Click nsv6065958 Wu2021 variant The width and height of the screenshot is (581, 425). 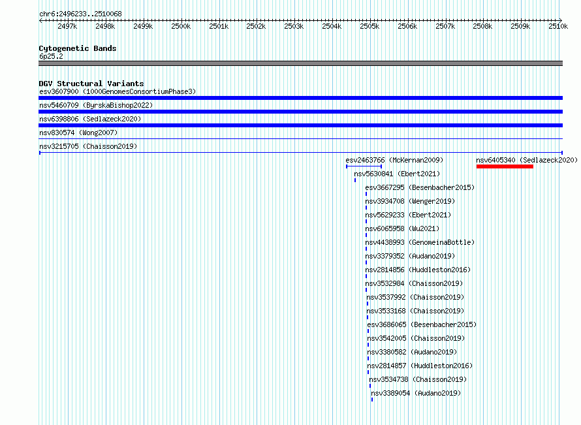pos(402,228)
